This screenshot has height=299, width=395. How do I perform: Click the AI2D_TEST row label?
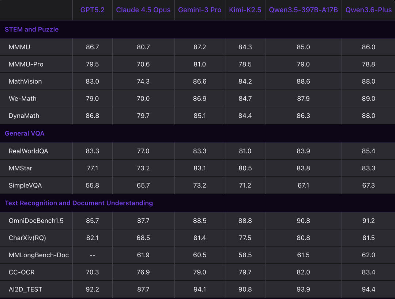[x=25, y=289]
